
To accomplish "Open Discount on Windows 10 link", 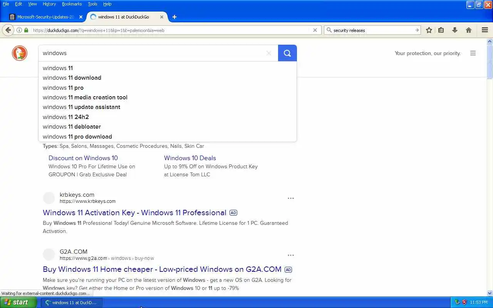I will pyautogui.click(x=83, y=158).
